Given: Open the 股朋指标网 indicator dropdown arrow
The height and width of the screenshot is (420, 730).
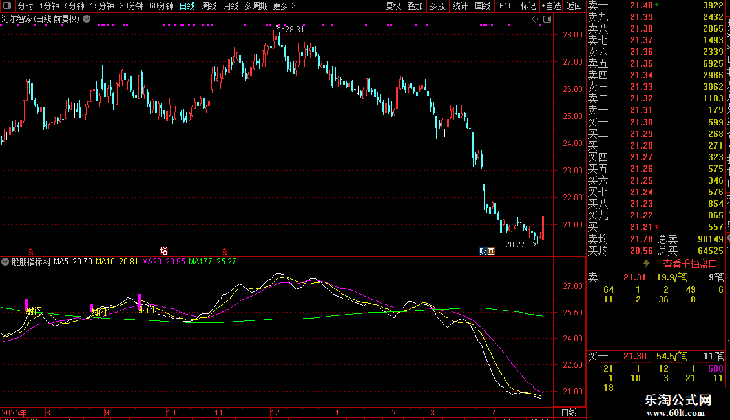Looking at the screenshot, I should (x=5, y=262).
